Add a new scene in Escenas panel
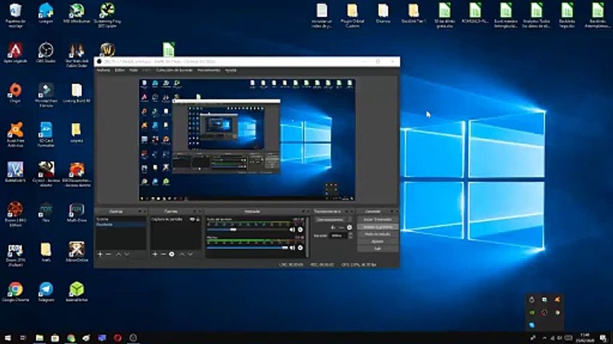 (x=100, y=254)
